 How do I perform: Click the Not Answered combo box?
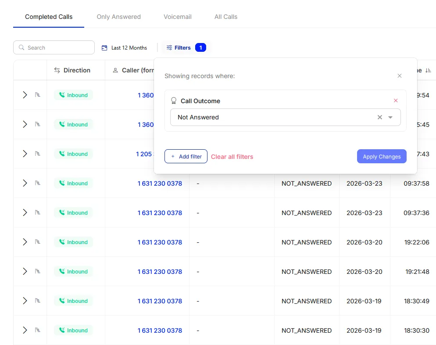(285, 117)
